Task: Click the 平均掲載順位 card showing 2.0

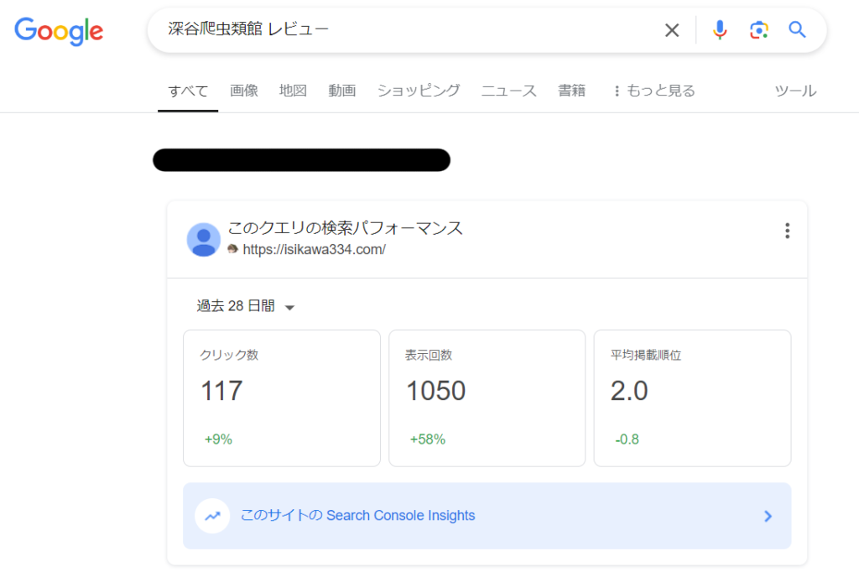Action: point(692,398)
